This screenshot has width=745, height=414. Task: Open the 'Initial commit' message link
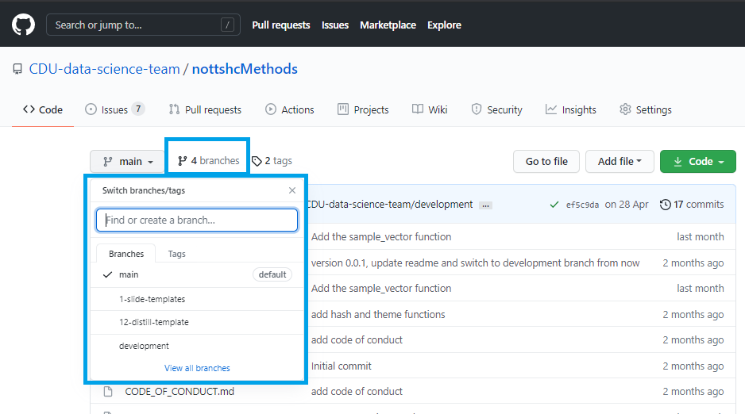point(342,366)
